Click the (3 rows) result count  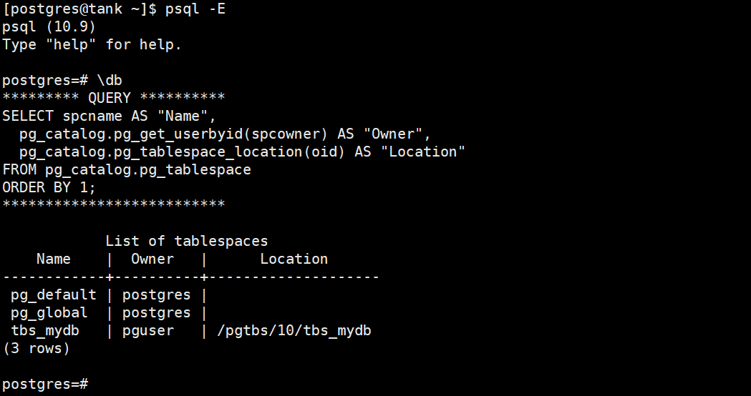36,348
